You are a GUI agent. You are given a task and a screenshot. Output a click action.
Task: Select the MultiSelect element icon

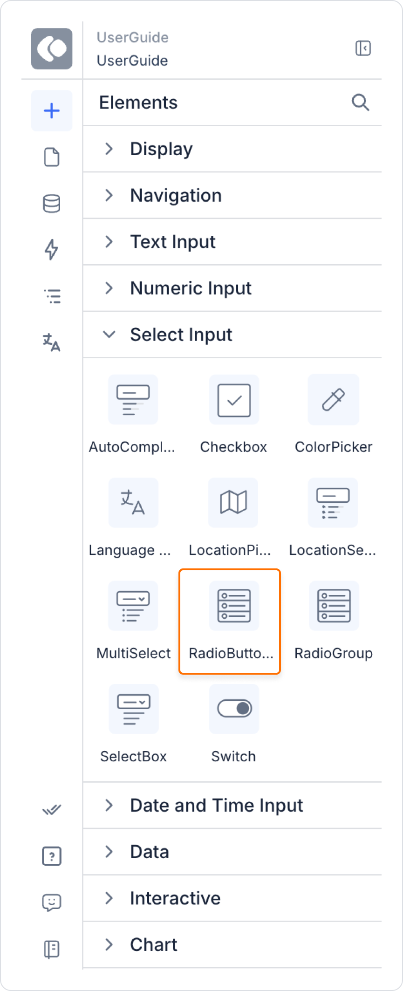(133, 606)
